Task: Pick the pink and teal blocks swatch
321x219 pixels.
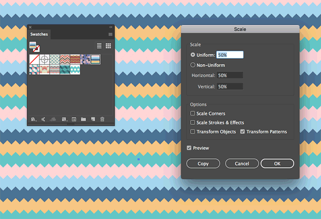Action: coord(34,70)
